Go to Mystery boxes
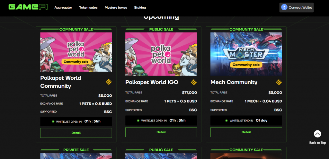This screenshot has height=159, width=329. (x=116, y=8)
